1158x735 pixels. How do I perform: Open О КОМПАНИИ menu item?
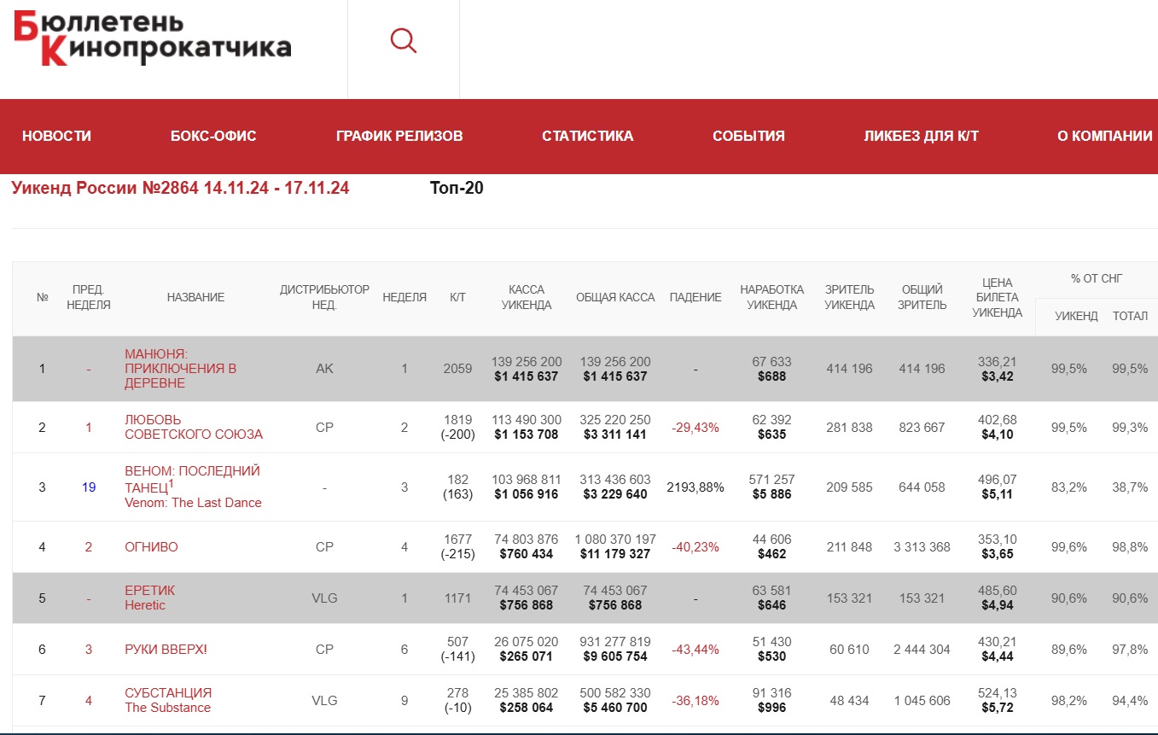point(1105,136)
